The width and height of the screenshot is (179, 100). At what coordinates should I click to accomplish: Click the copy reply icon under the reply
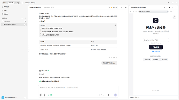114,58
